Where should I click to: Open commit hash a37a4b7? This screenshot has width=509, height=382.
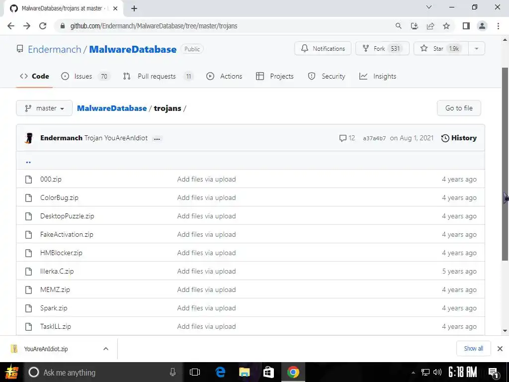point(374,138)
